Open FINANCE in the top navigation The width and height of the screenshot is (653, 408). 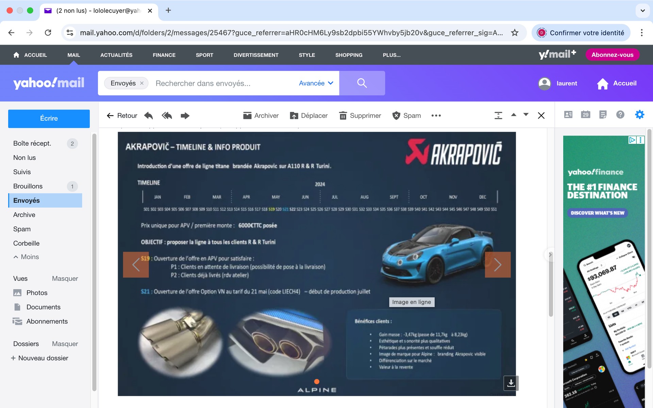[164, 55]
